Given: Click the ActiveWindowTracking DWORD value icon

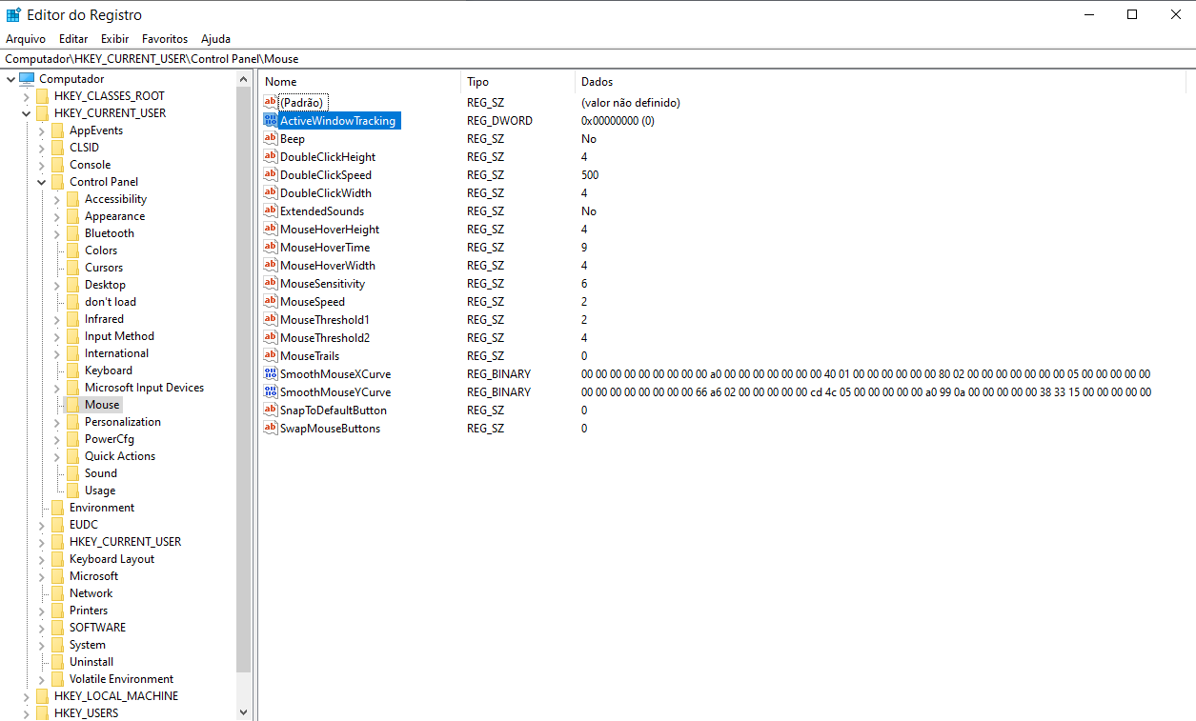Looking at the screenshot, I should (271, 121).
